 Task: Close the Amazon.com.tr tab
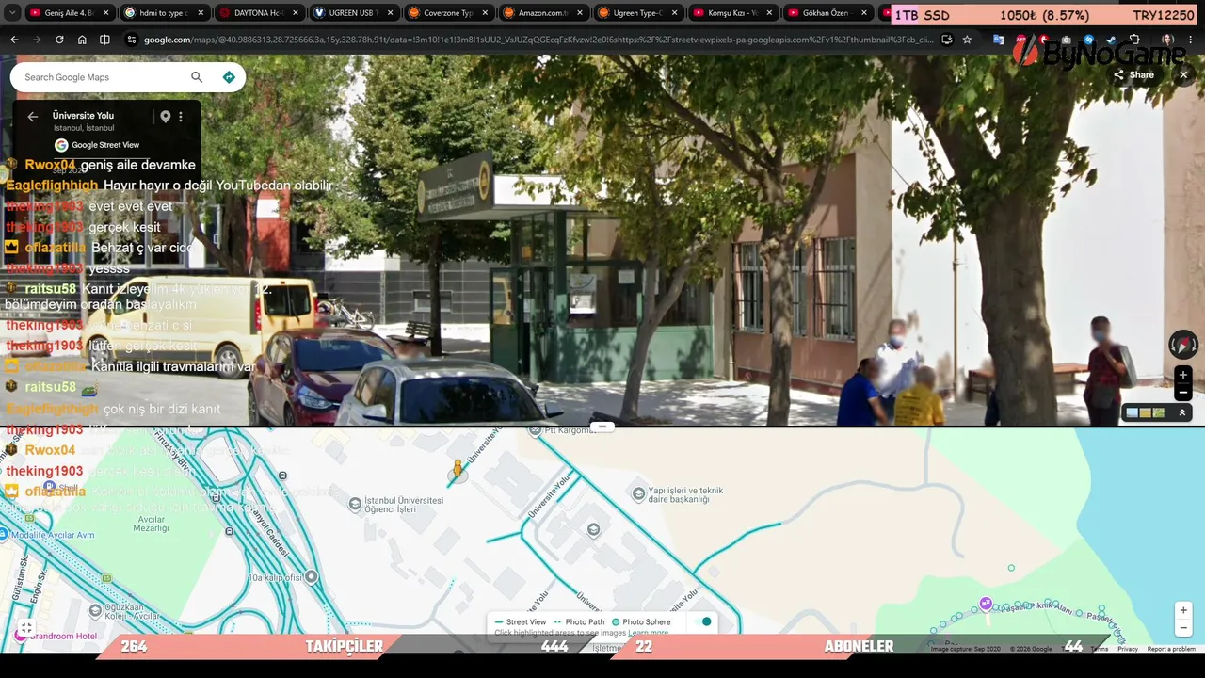(580, 13)
